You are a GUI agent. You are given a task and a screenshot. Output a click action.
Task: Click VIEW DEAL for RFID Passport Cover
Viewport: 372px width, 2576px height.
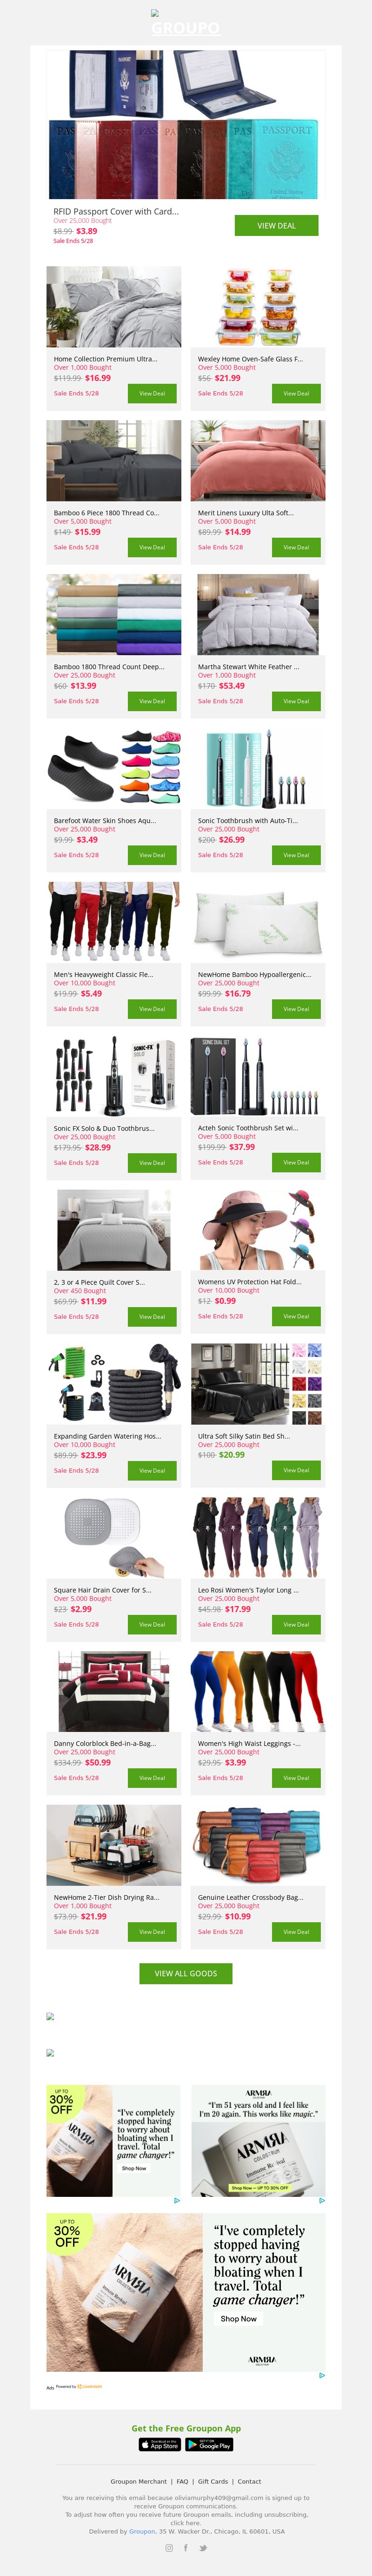coord(276,226)
